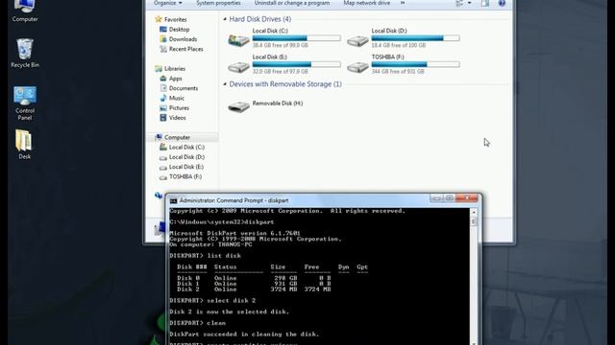Select Removable Disk (H:) drive icon
The width and height of the screenshot is (615, 345).
pyautogui.click(x=238, y=106)
